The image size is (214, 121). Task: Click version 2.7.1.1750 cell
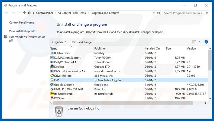[x=193, y=67]
